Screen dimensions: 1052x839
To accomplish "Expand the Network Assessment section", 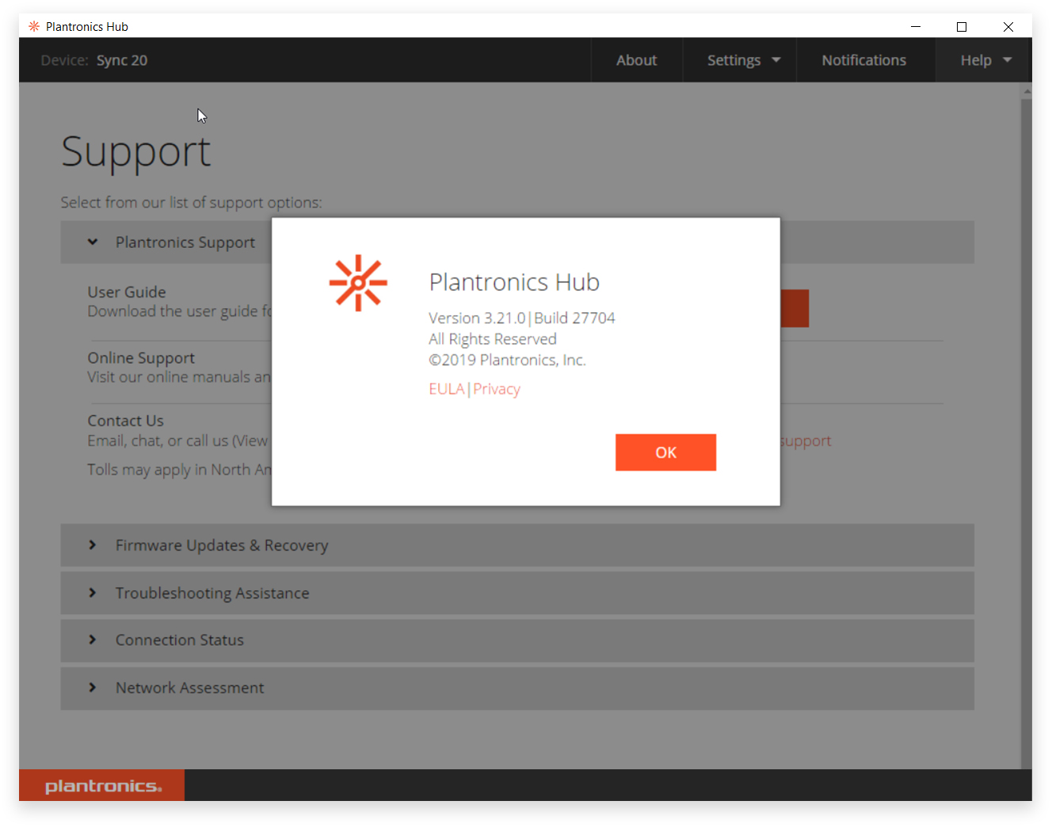I will (189, 688).
